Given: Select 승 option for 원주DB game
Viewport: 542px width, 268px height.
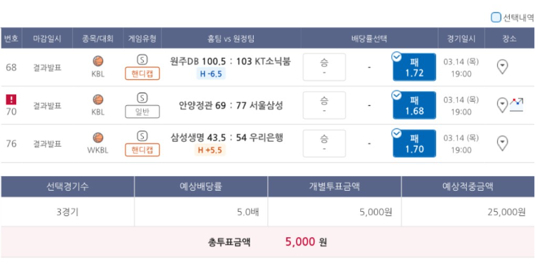Looking at the screenshot, I should pyautogui.click(x=324, y=67).
